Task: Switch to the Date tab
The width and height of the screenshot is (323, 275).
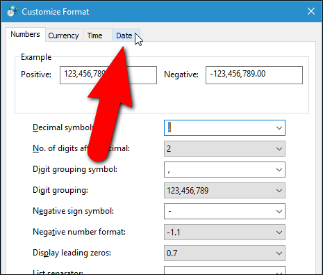Action: pyautogui.click(x=126, y=36)
